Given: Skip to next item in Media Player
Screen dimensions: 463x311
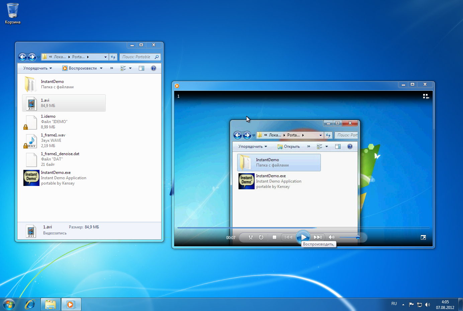Looking at the screenshot, I should tap(317, 237).
